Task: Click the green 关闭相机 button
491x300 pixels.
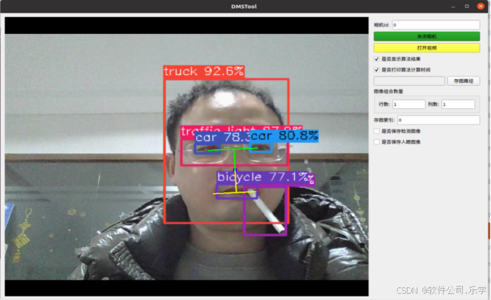Action: tap(427, 36)
